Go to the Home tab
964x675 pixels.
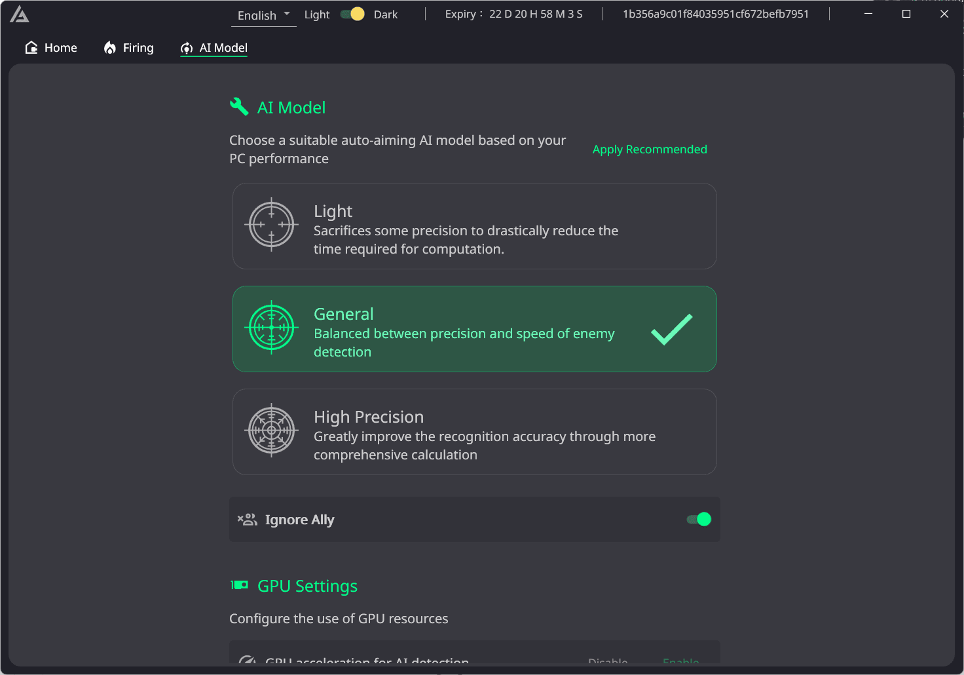click(51, 48)
